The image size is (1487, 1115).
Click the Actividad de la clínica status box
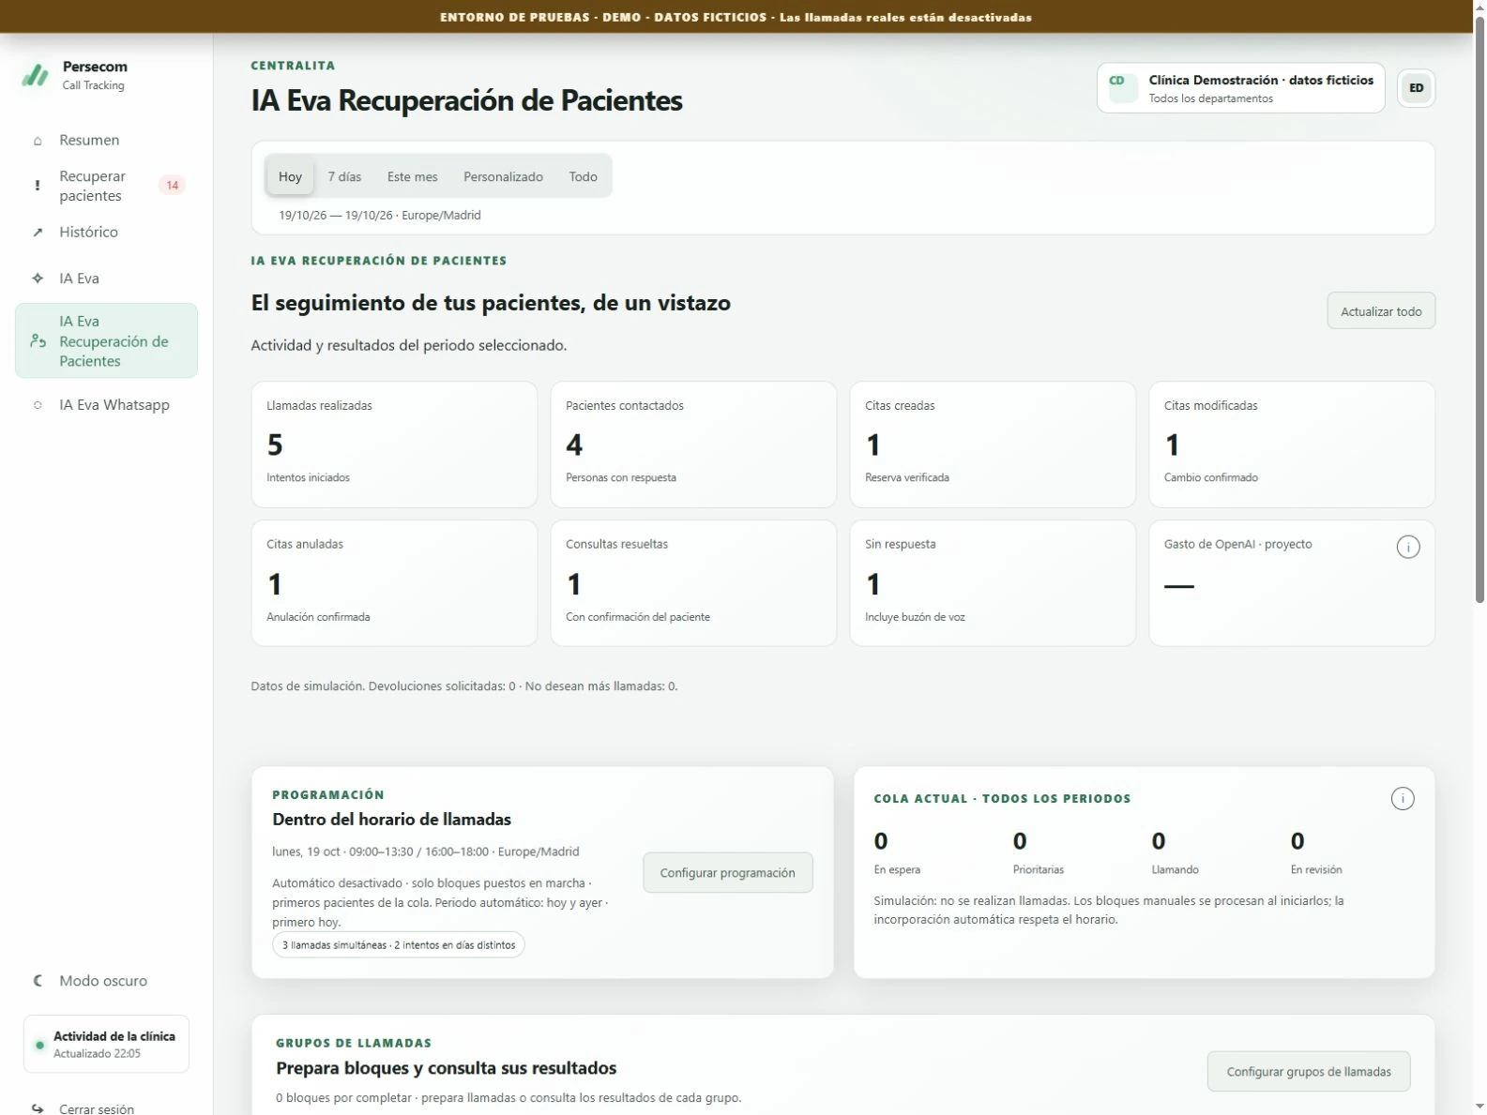pos(106,1045)
